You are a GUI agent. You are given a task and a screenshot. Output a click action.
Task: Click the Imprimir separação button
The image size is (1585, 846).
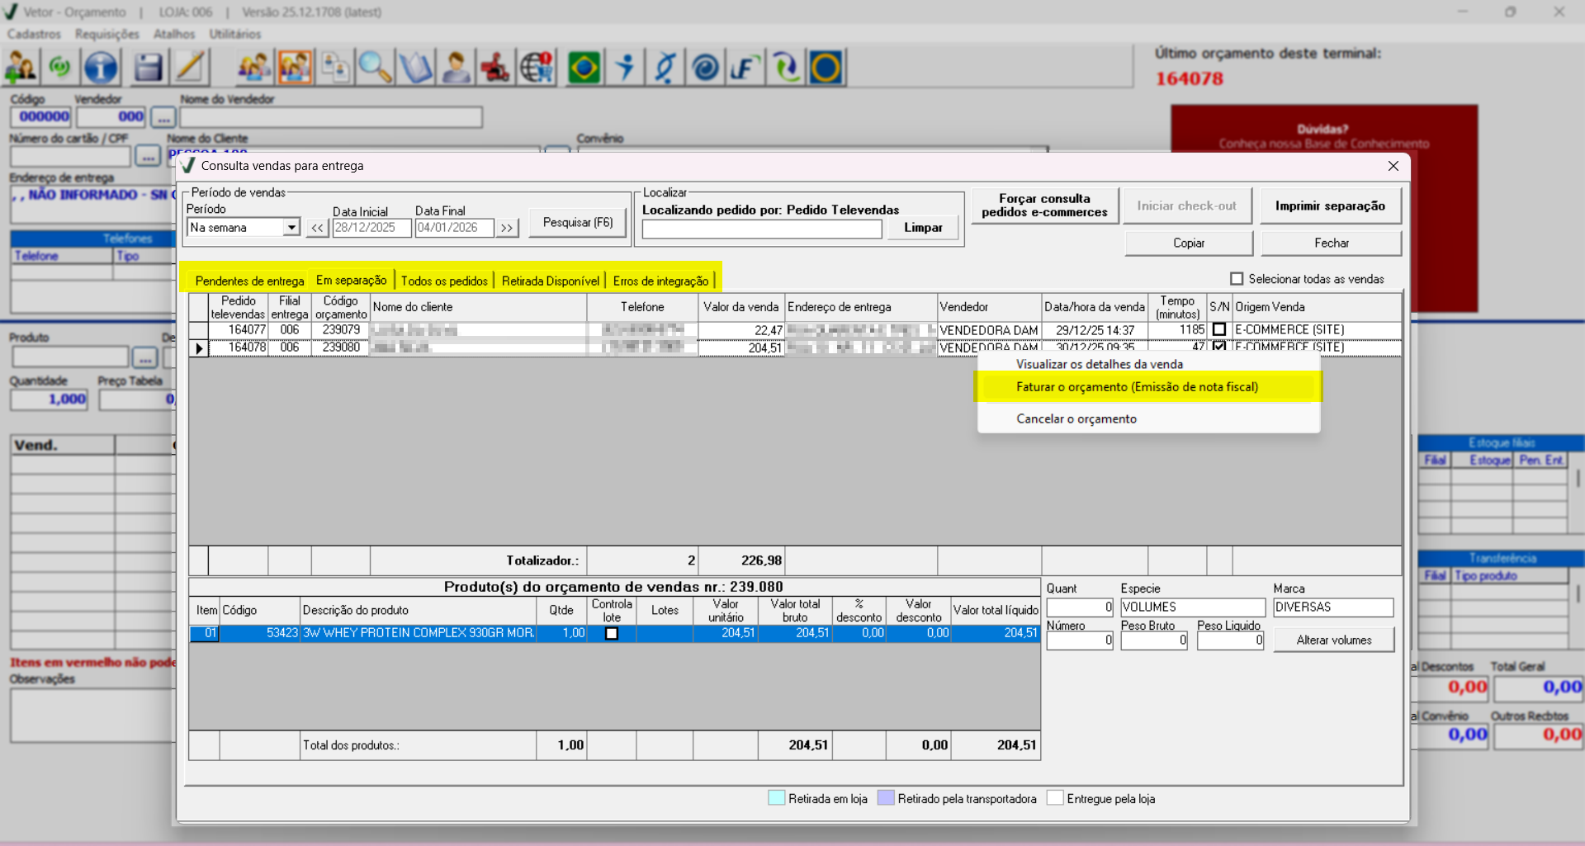(x=1330, y=206)
